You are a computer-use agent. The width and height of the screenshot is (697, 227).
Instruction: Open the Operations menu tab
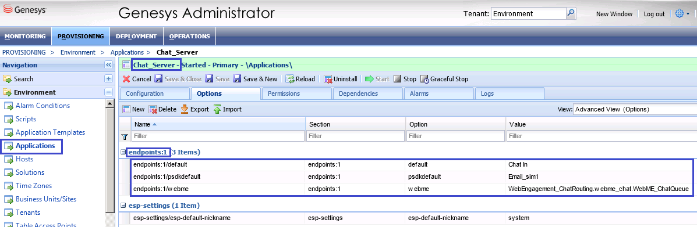point(189,36)
